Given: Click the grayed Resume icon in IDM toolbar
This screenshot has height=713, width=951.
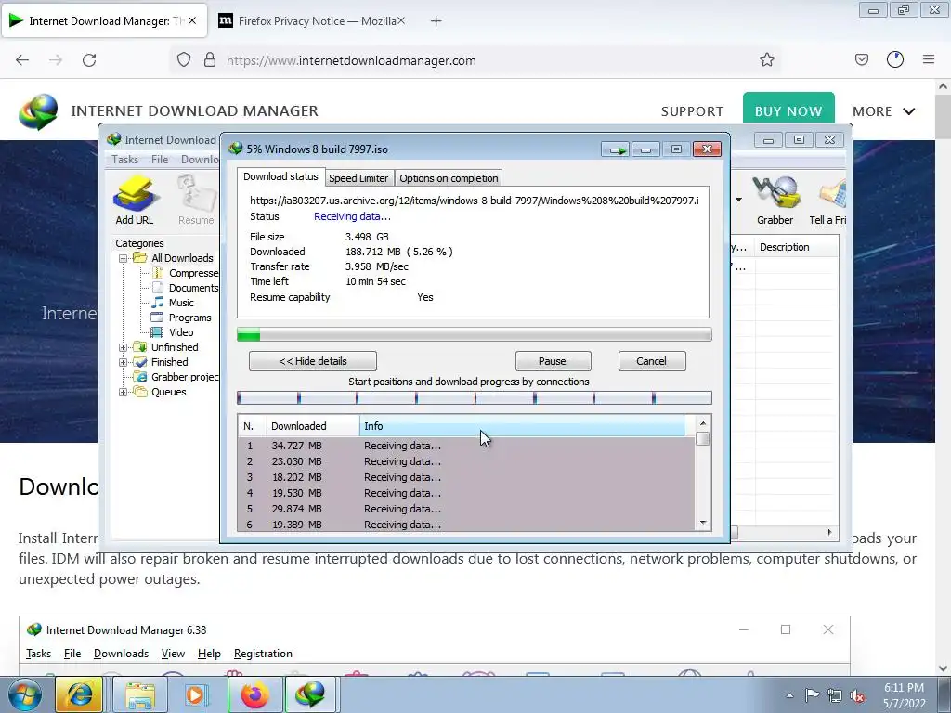Looking at the screenshot, I should 196,201.
